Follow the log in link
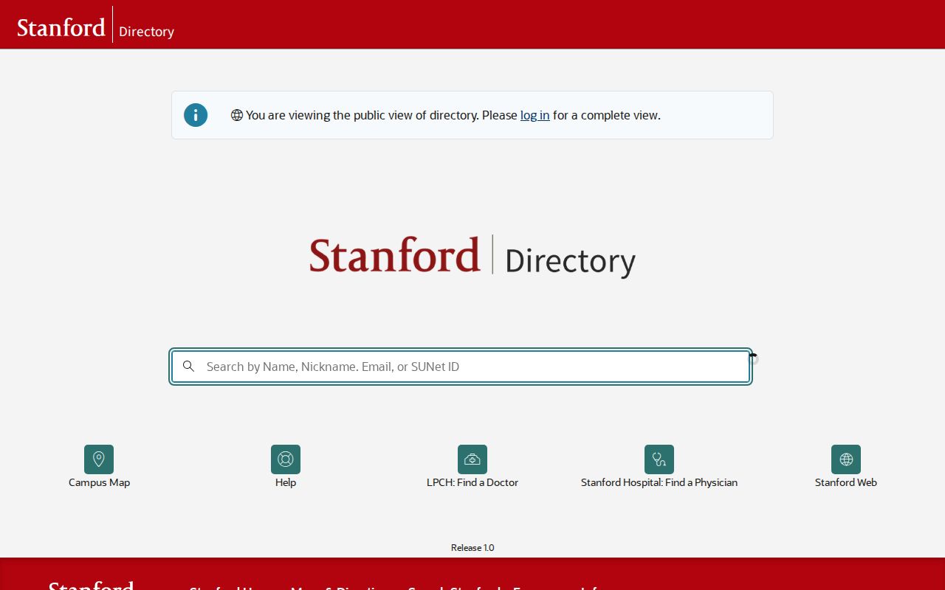 point(535,115)
